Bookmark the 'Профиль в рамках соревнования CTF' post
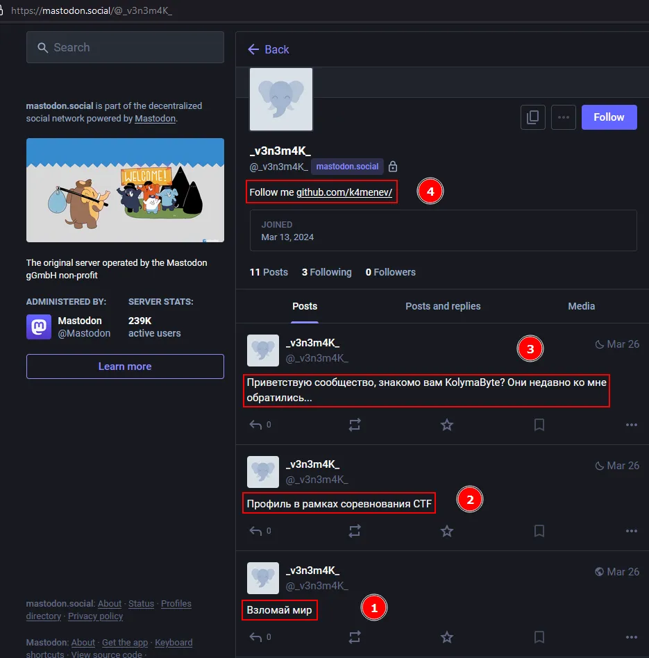649x658 pixels. coord(539,531)
